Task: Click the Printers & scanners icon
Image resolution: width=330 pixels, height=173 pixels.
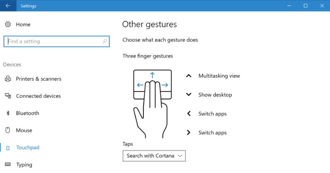Action: click(x=7, y=79)
